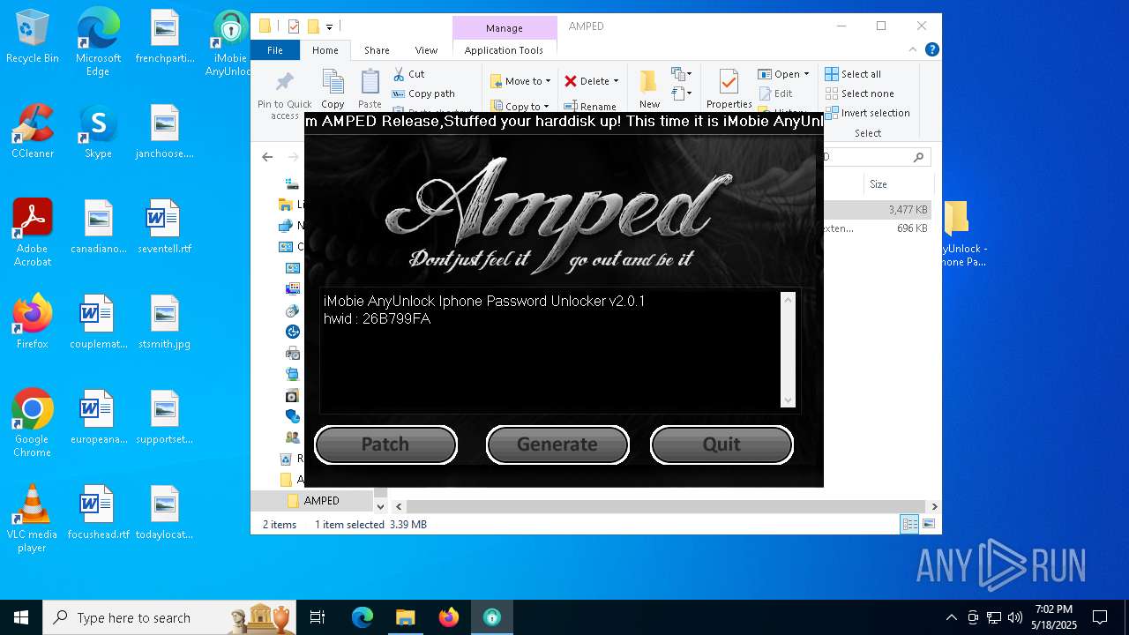Open Microsoft Edge desktop shortcut
The height and width of the screenshot is (635, 1129).
tap(98, 43)
